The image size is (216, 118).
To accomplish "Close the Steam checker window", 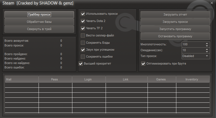I will point(212,3).
